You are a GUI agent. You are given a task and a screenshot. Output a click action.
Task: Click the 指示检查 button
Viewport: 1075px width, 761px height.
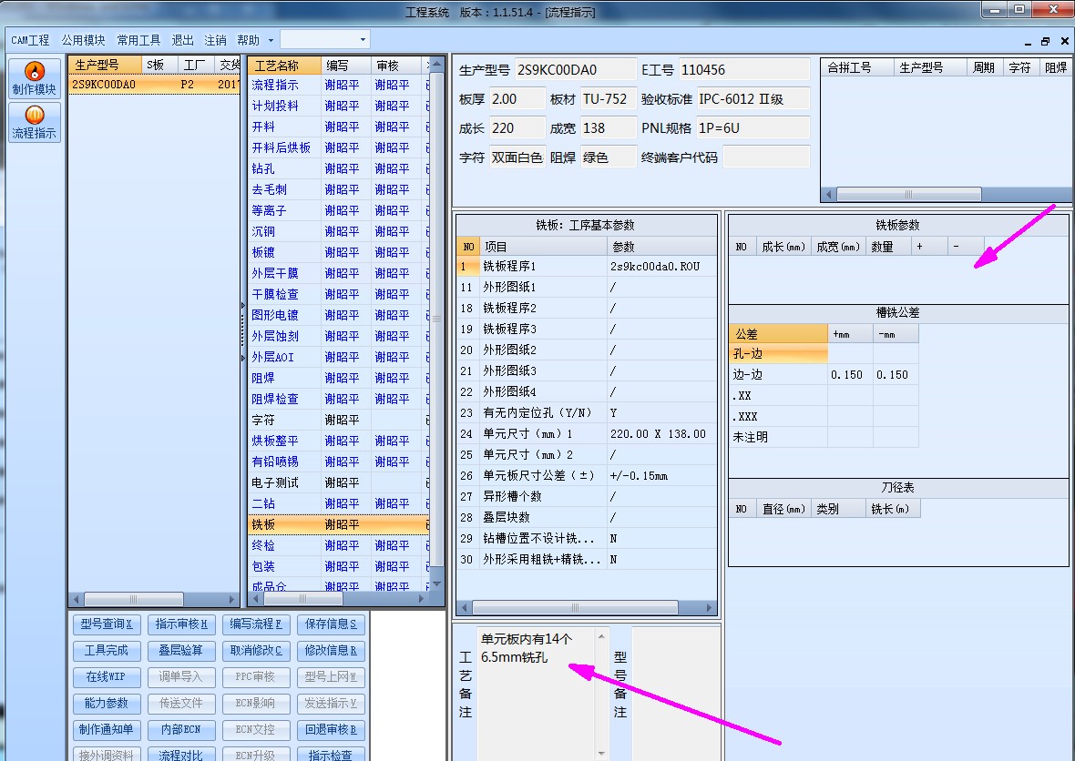[331, 754]
